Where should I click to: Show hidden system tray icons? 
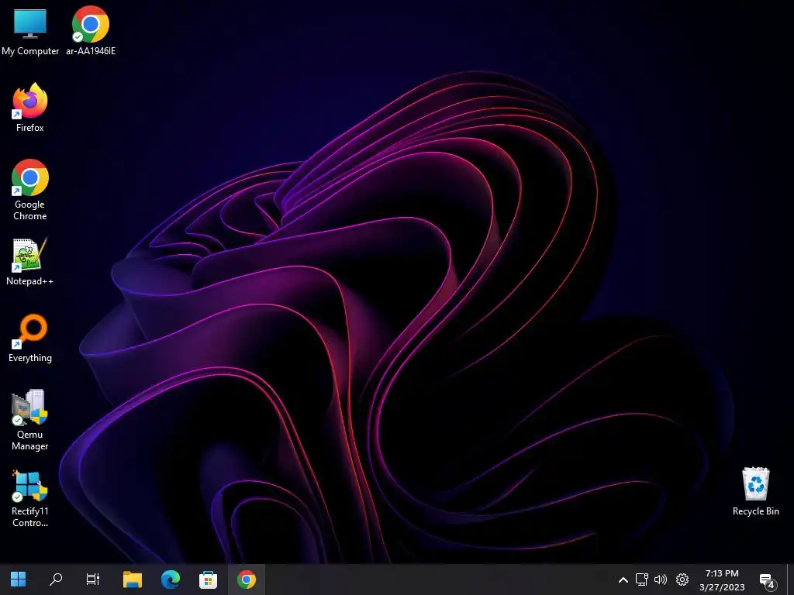(623, 580)
